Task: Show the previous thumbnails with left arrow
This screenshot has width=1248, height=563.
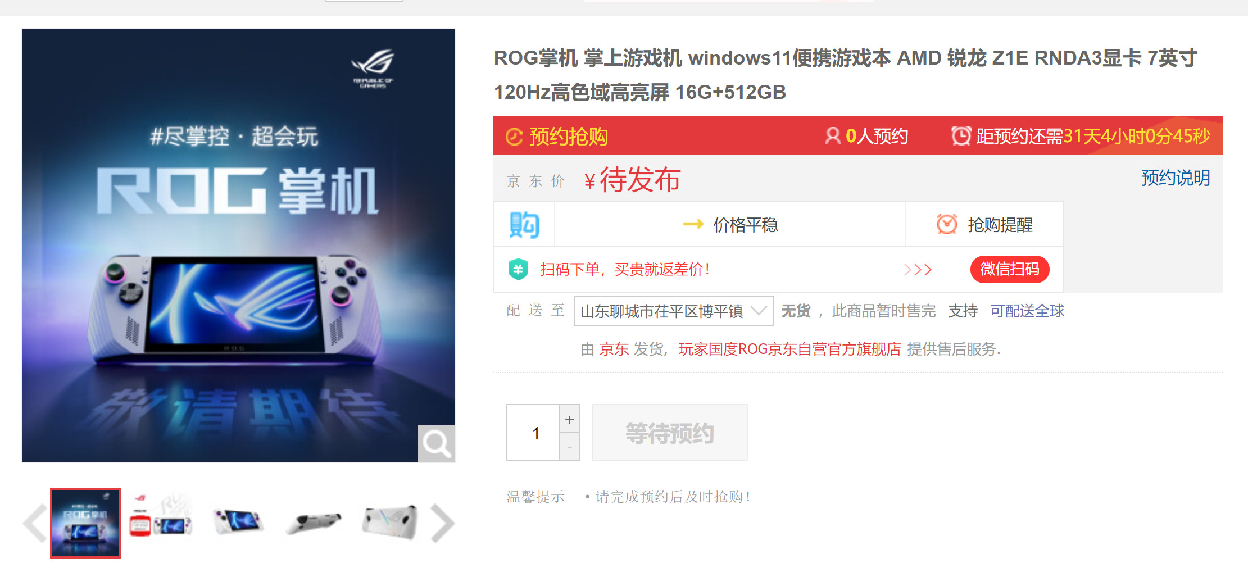Action: pos(35,523)
